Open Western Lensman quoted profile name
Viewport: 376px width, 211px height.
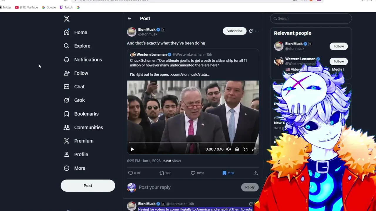pos(152,55)
